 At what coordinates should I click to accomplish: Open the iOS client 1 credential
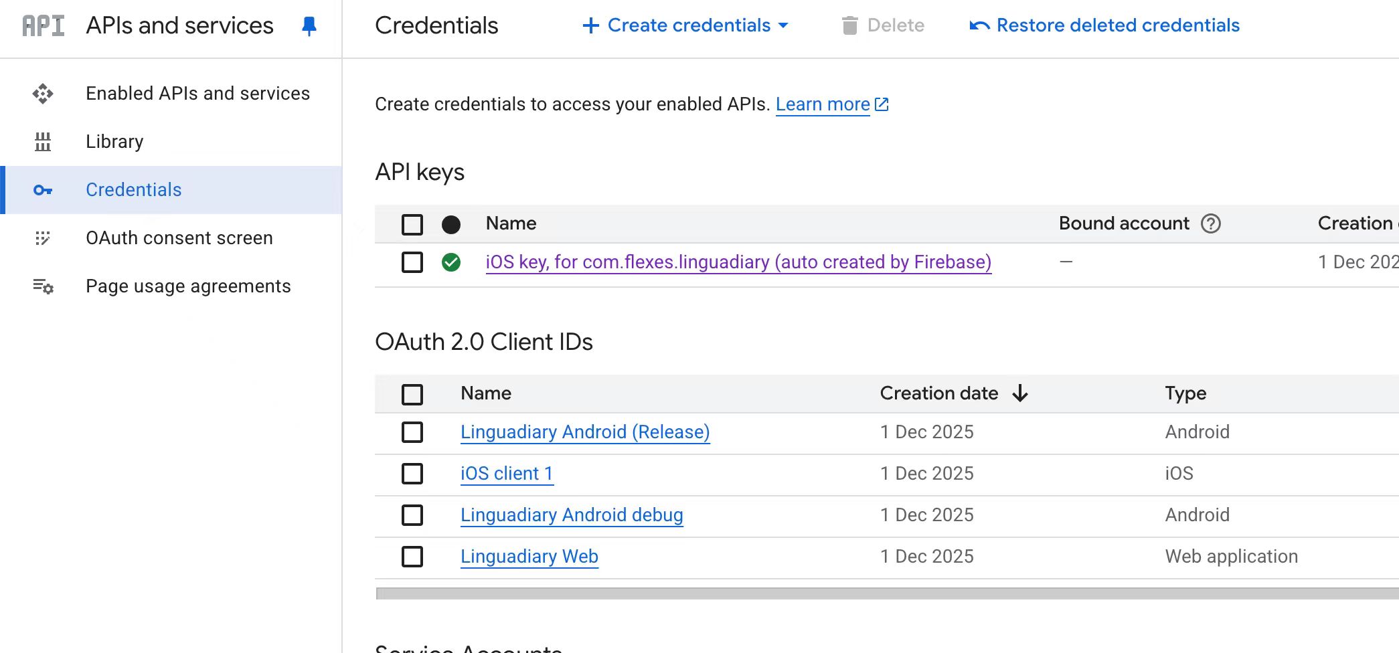(507, 474)
